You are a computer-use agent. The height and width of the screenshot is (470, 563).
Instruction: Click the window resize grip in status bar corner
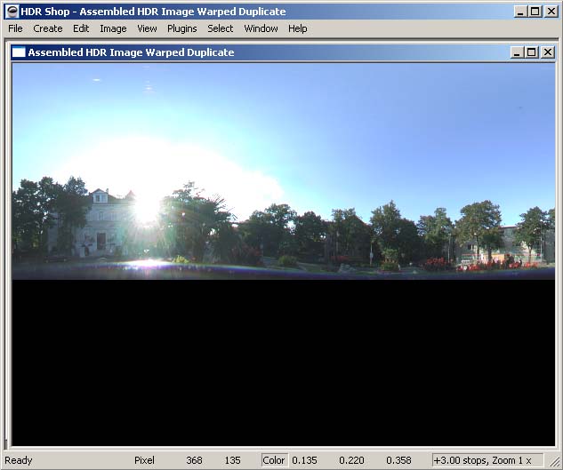[x=553, y=461]
